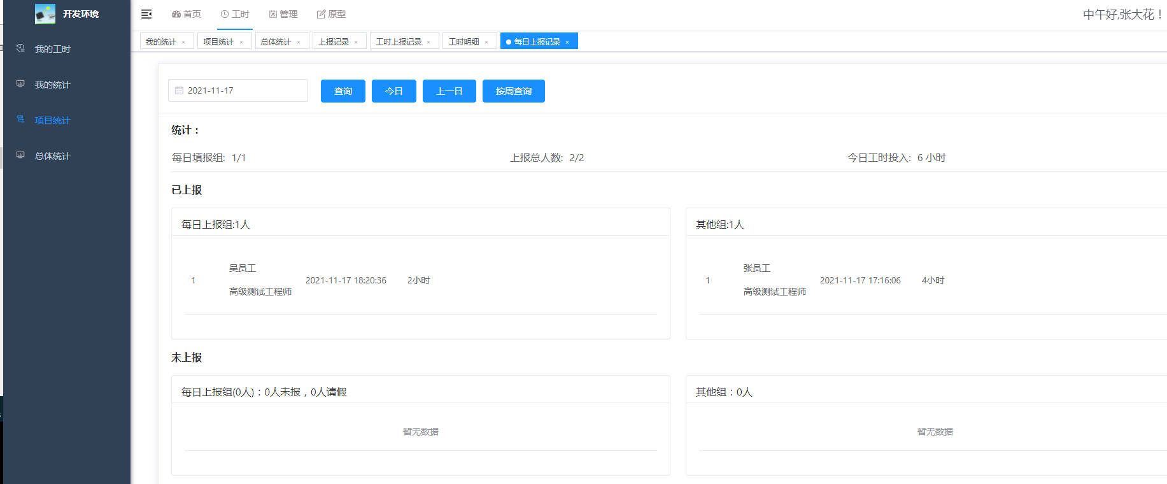Open the 管理 top menu
Viewport: 1167px width, 484px height.
(283, 14)
